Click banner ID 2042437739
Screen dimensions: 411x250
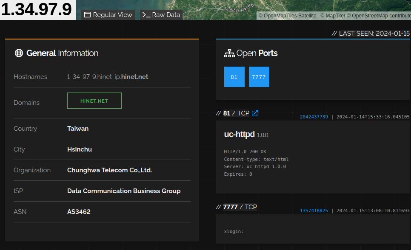[x=314, y=116]
